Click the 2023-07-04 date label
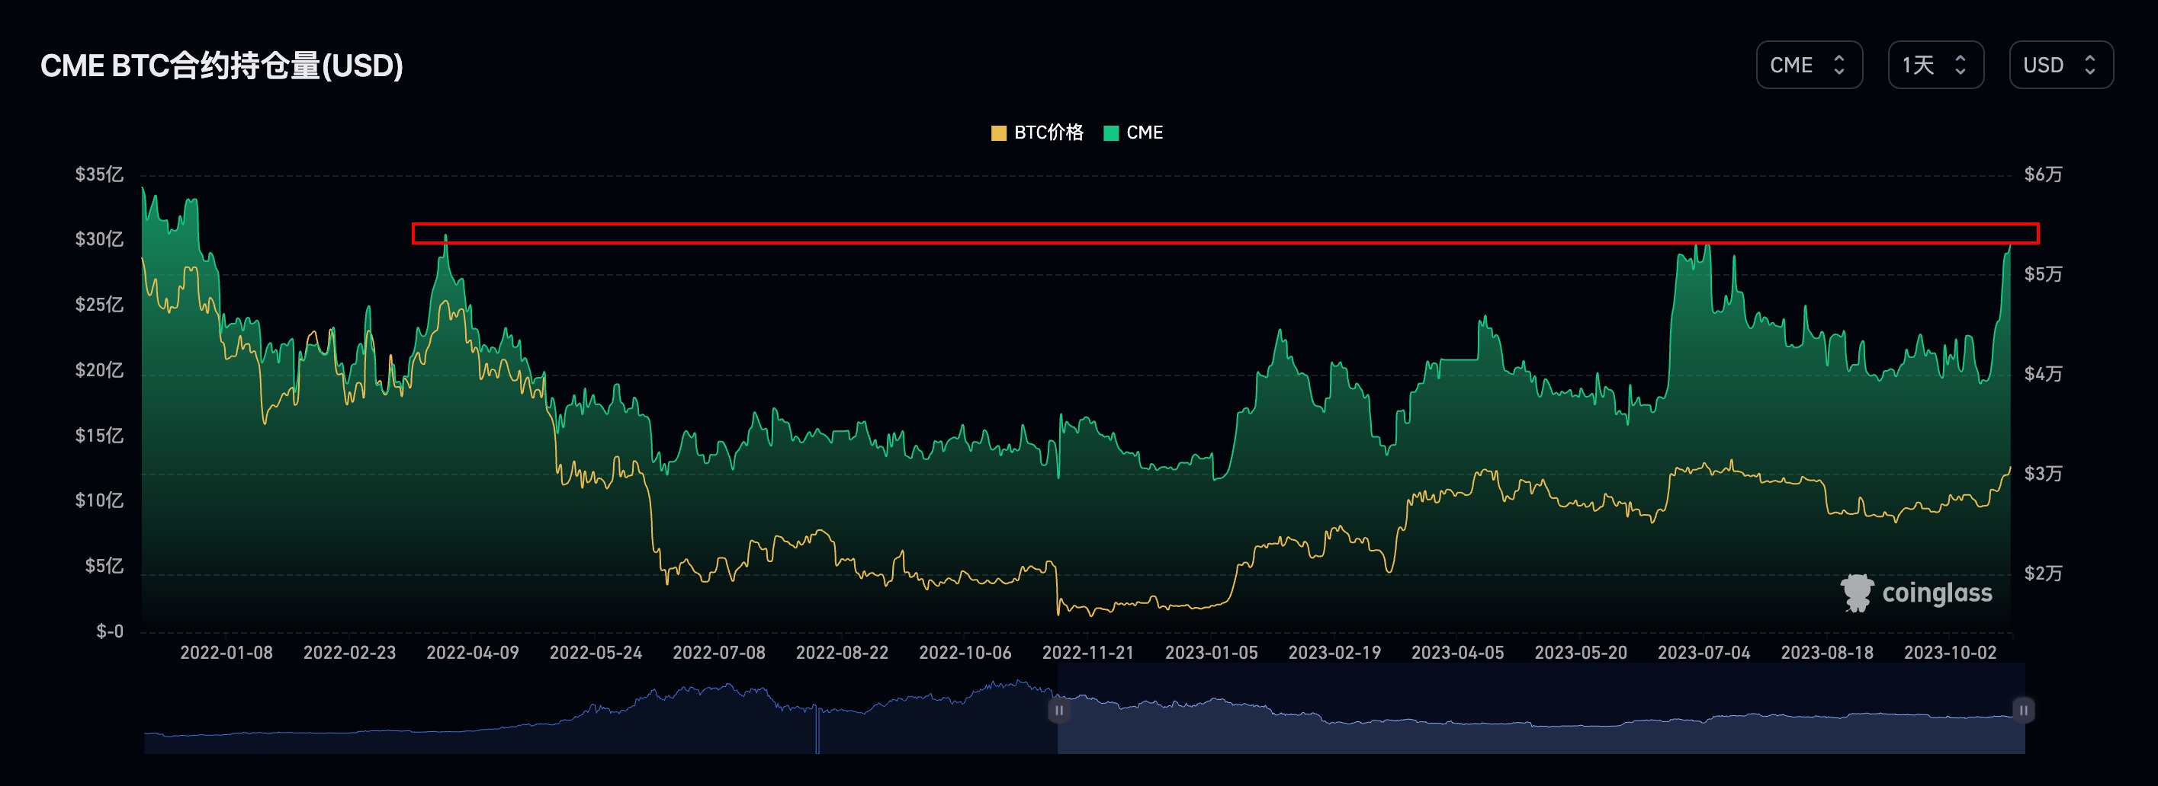This screenshot has width=2158, height=786. tap(1704, 653)
